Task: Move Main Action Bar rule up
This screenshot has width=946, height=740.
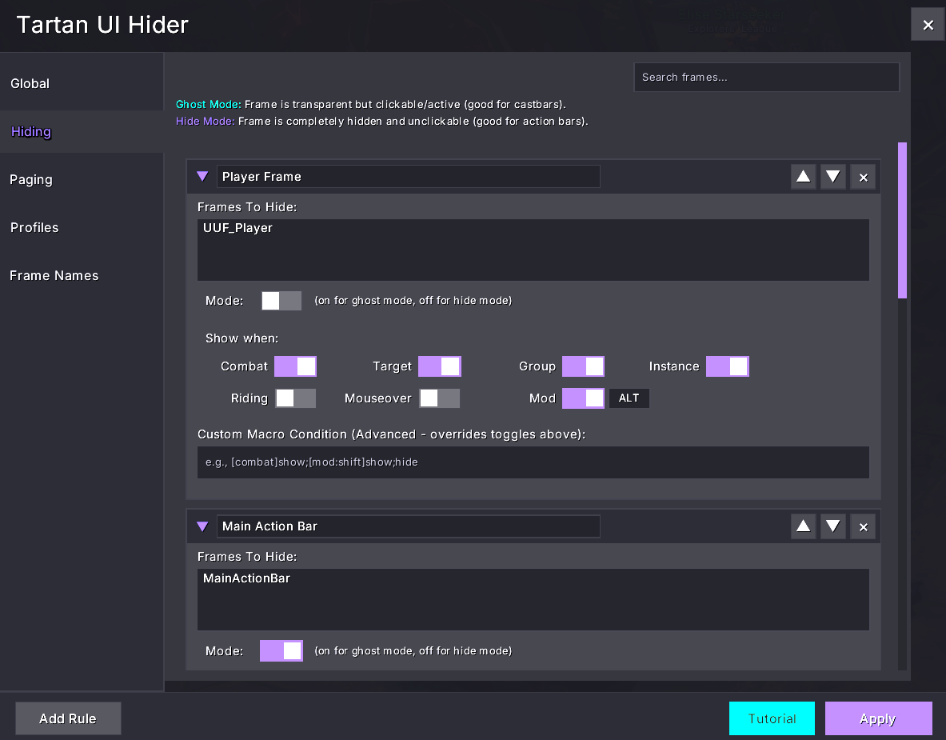Action: (x=803, y=526)
